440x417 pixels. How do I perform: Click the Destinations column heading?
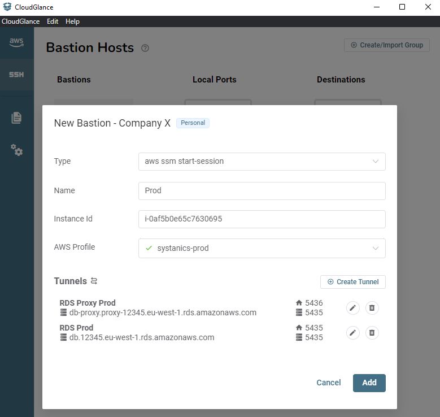(x=341, y=80)
